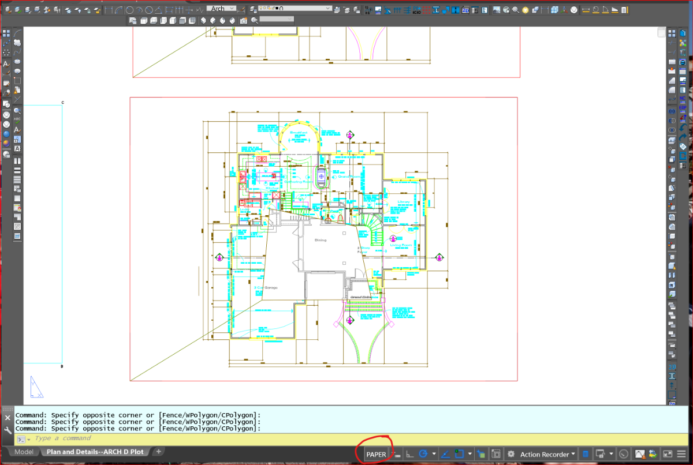Add a new layout with plus button
This screenshot has height=465, width=693.
159,452
